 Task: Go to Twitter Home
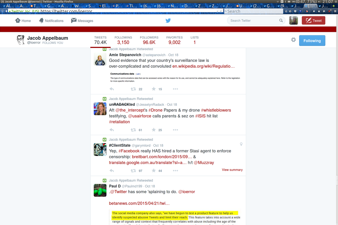(x=23, y=21)
